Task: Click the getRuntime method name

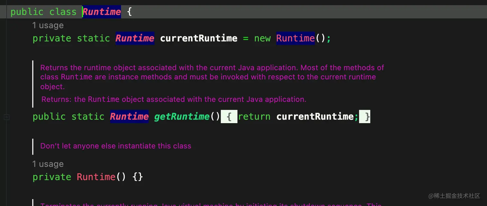Action: [x=182, y=116]
